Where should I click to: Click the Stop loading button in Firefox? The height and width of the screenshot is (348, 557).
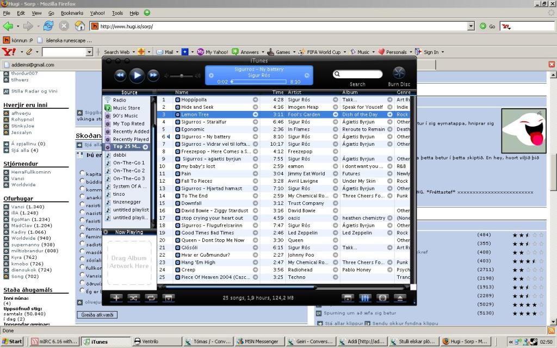pyautogui.click(x=64, y=26)
